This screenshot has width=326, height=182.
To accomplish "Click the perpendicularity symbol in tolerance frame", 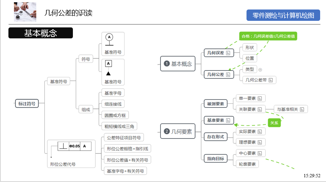I will point(63,146).
